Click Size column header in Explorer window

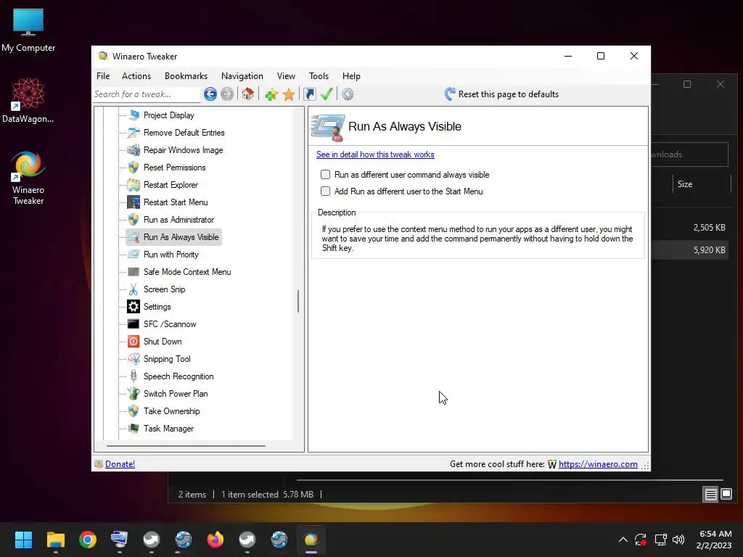click(685, 184)
